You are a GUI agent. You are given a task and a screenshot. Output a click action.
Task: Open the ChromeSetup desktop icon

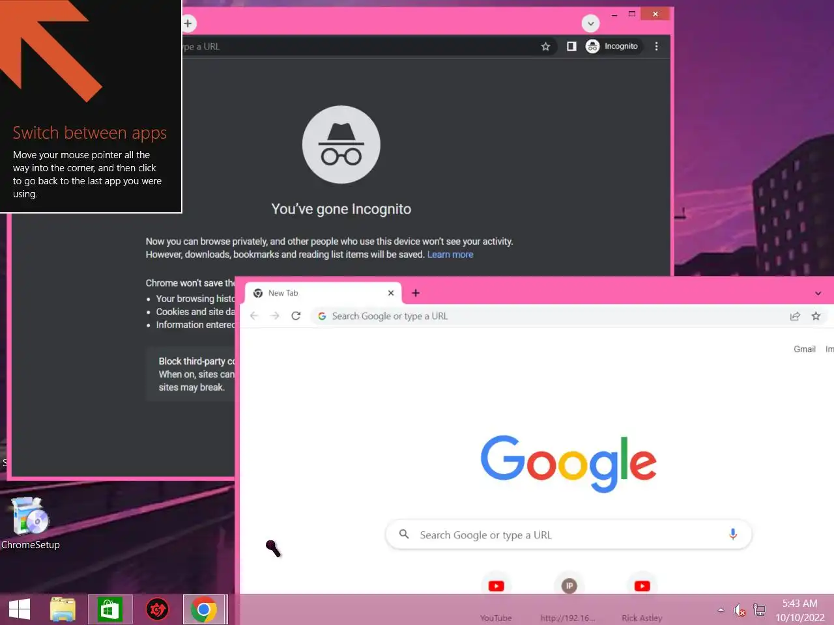[x=30, y=524]
